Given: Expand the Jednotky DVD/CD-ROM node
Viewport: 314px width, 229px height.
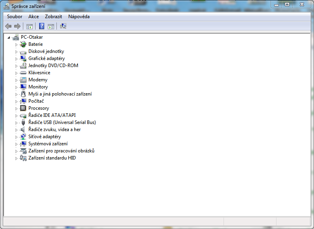Looking at the screenshot, I should (16, 66).
